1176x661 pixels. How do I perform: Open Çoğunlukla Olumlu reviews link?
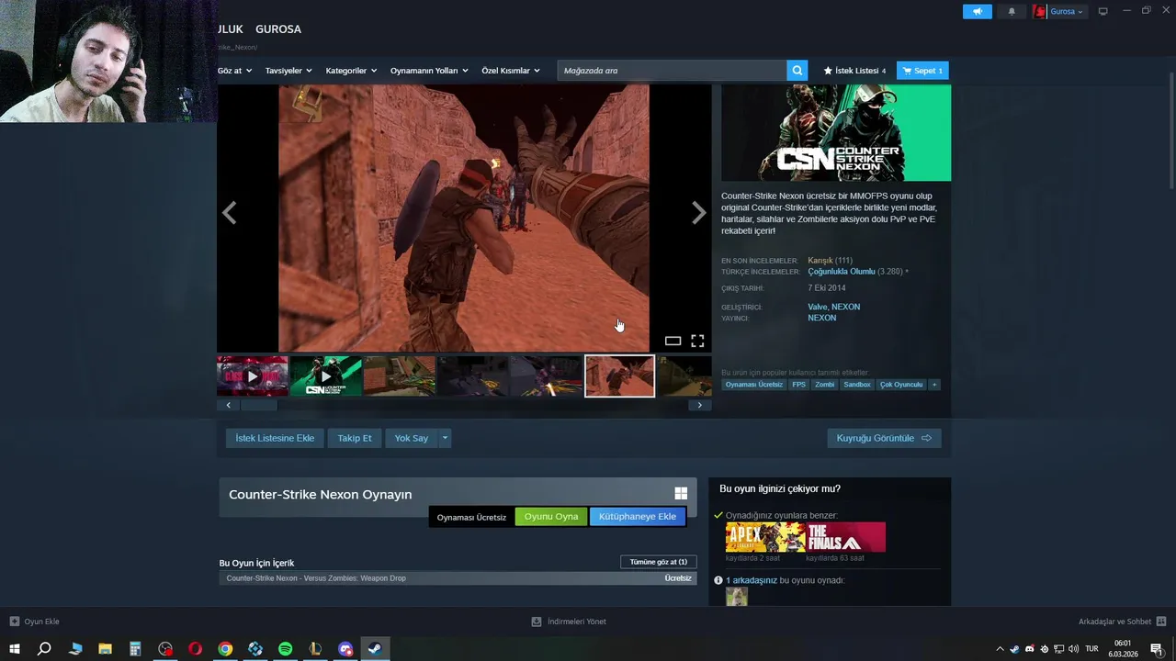[842, 272]
